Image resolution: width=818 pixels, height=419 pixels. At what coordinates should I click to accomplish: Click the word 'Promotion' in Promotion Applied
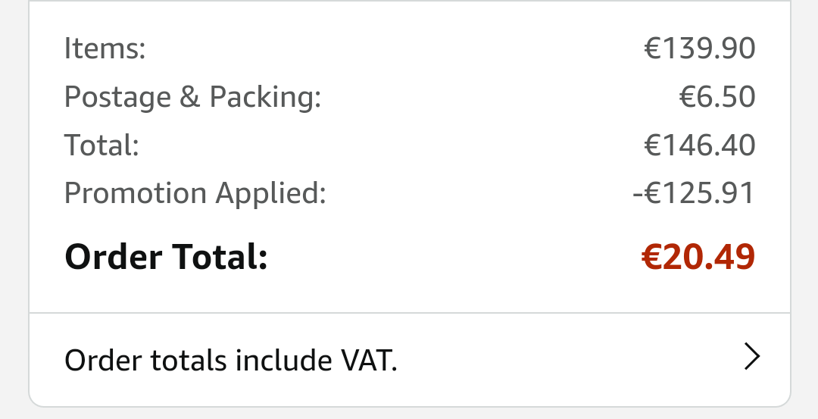point(134,193)
